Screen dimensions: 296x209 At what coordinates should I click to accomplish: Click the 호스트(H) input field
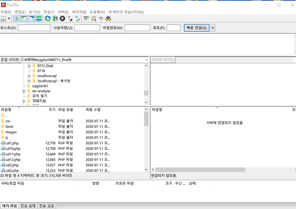pos(34,28)
